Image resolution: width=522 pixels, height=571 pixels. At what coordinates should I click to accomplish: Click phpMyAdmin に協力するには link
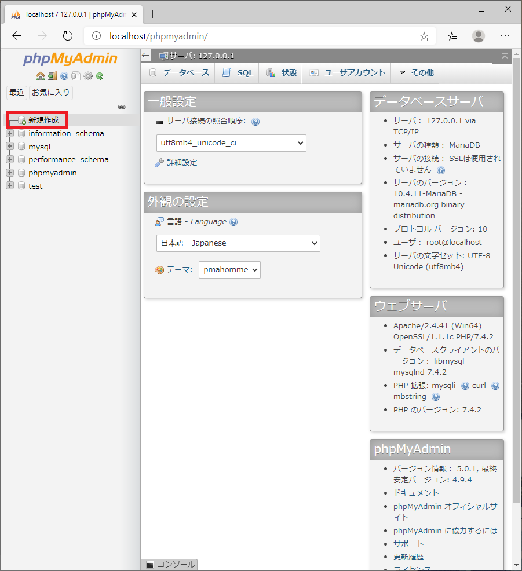(x=445, y=530)
